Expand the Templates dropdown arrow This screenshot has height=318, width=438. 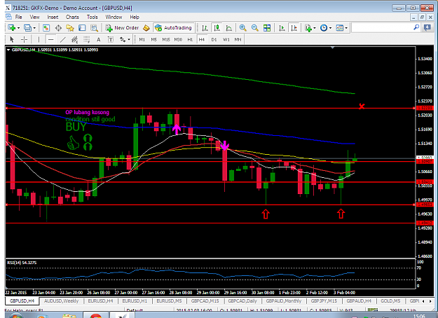pyautogui.click(x=346, y=28)
